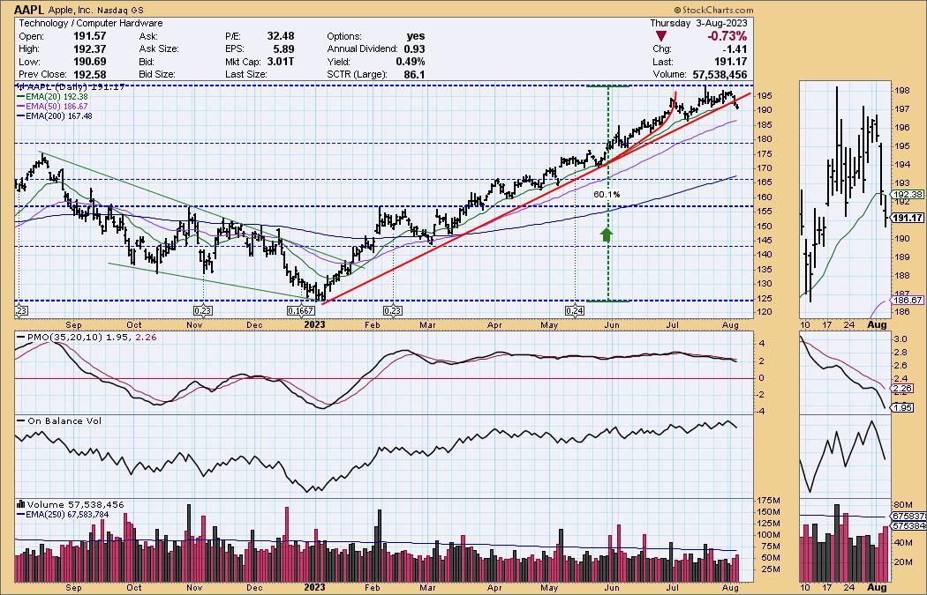Click the 60.1% gain annotation
The height and width of the screenshot is (595, 927).
tap(607, 194)
